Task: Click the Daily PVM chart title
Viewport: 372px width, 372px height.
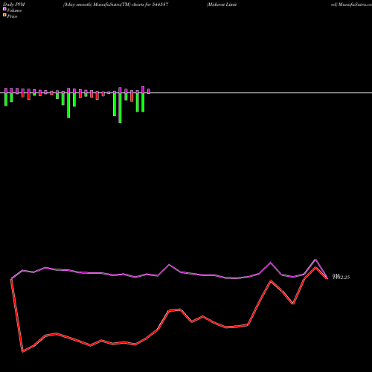Action: click(x=14, y=4)
